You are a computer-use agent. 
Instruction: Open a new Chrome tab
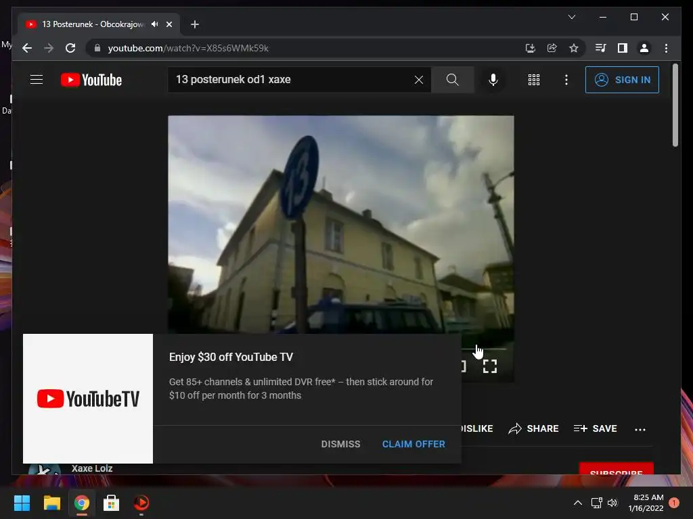click(194, 24)
